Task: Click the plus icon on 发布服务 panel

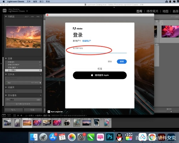Action: pyautogui.click(x=41, y=95)
